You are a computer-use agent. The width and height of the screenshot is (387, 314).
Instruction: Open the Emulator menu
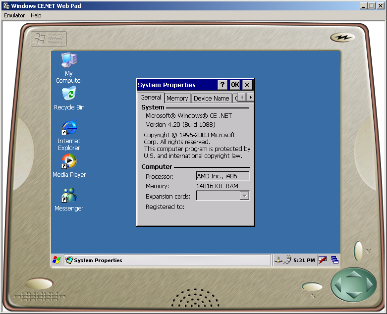(14, 15)
